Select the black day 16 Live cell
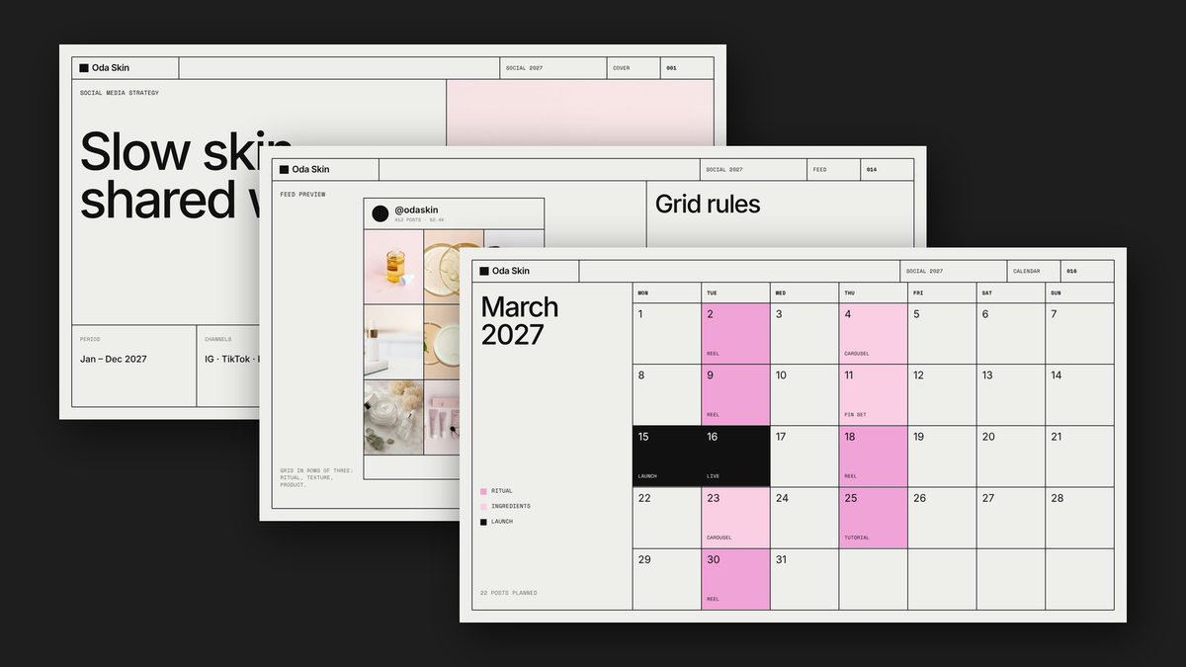Screen dimensions: 1186x667 tap(735, 457)
